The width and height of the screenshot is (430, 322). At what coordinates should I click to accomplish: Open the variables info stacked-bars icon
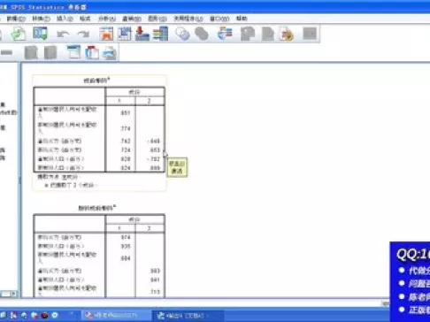pos(160,34)
